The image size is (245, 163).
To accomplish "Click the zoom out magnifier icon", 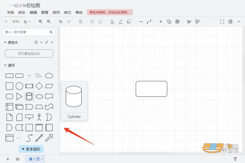I will click(x=49, y=22).
